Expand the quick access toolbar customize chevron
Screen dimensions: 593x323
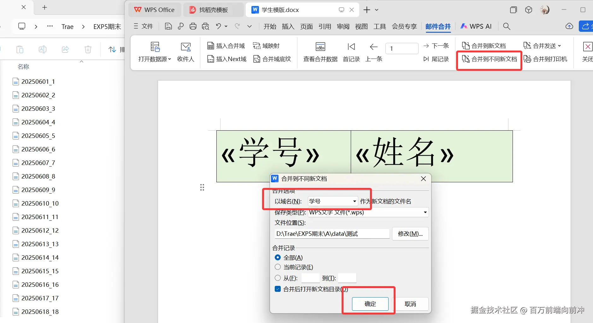click(x=250, y=26)
